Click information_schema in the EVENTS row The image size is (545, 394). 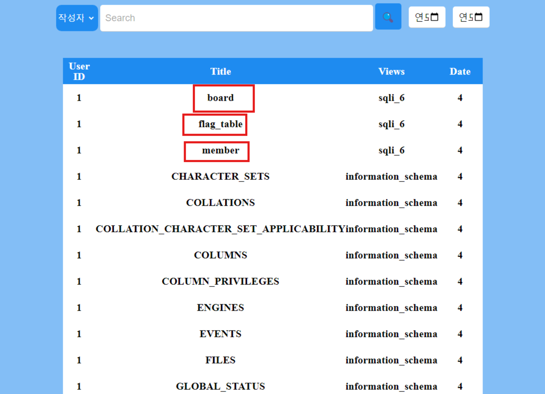pos(391,334)
